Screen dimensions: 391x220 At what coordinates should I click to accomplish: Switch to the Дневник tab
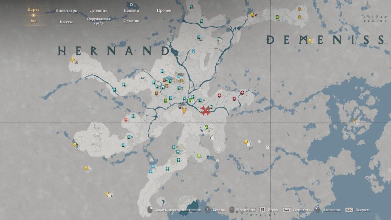99,10
